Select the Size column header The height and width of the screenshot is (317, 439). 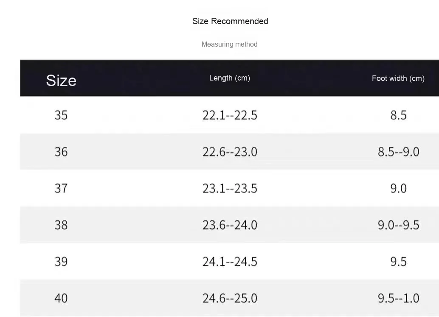pos(61,80)
